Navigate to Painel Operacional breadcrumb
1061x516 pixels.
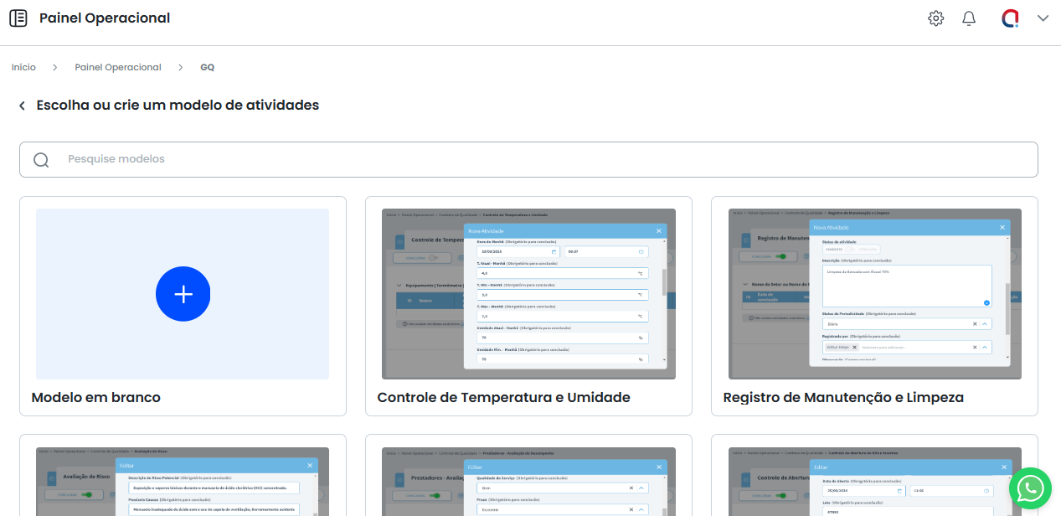[x=118, y=67]
